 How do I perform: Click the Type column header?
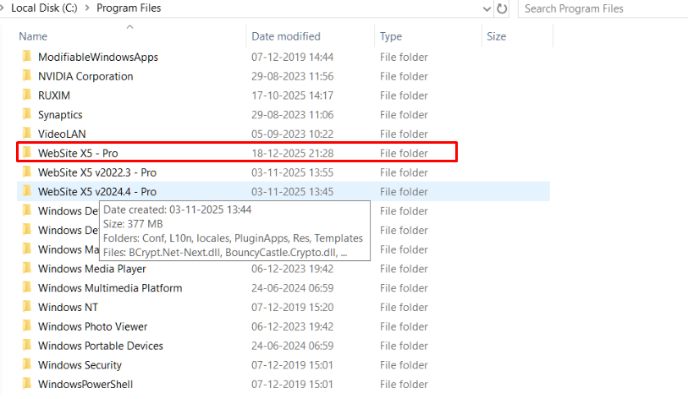[391, 36]
